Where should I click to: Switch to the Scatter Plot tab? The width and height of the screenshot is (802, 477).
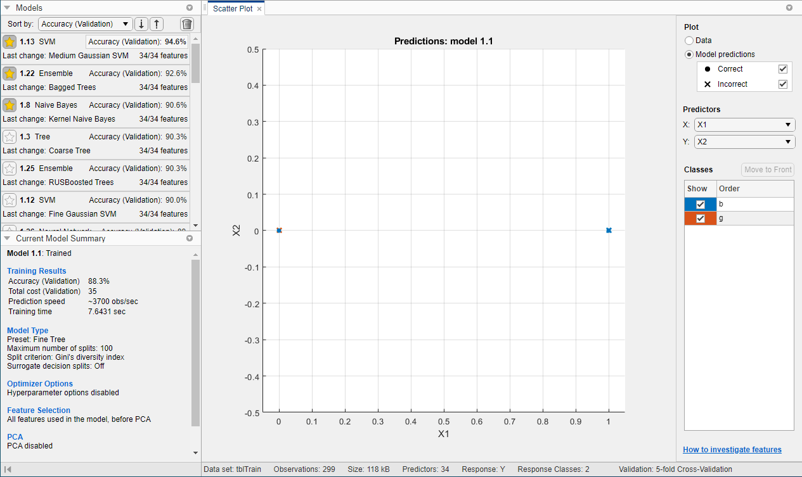pos(234,8)
